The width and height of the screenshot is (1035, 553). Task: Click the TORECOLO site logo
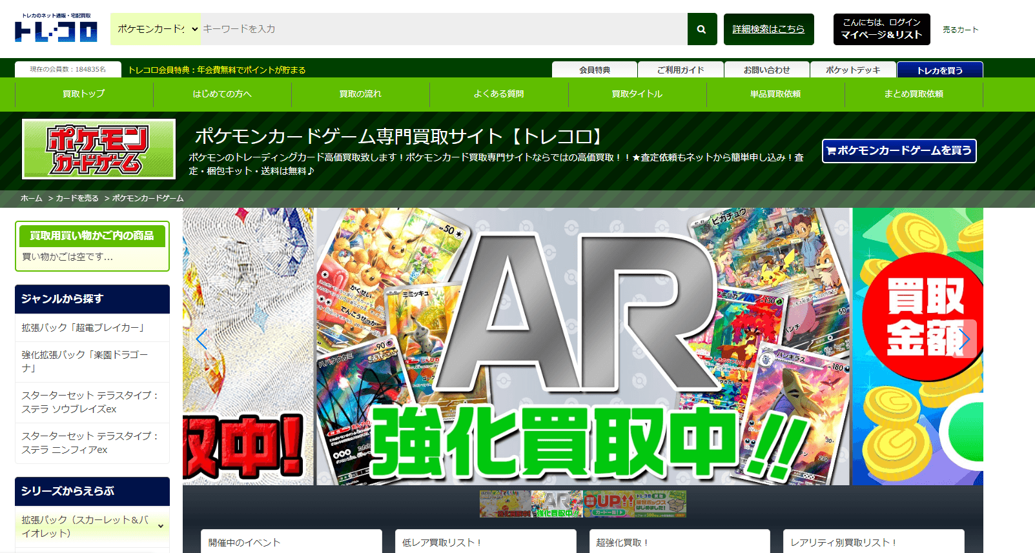[56, 28]
